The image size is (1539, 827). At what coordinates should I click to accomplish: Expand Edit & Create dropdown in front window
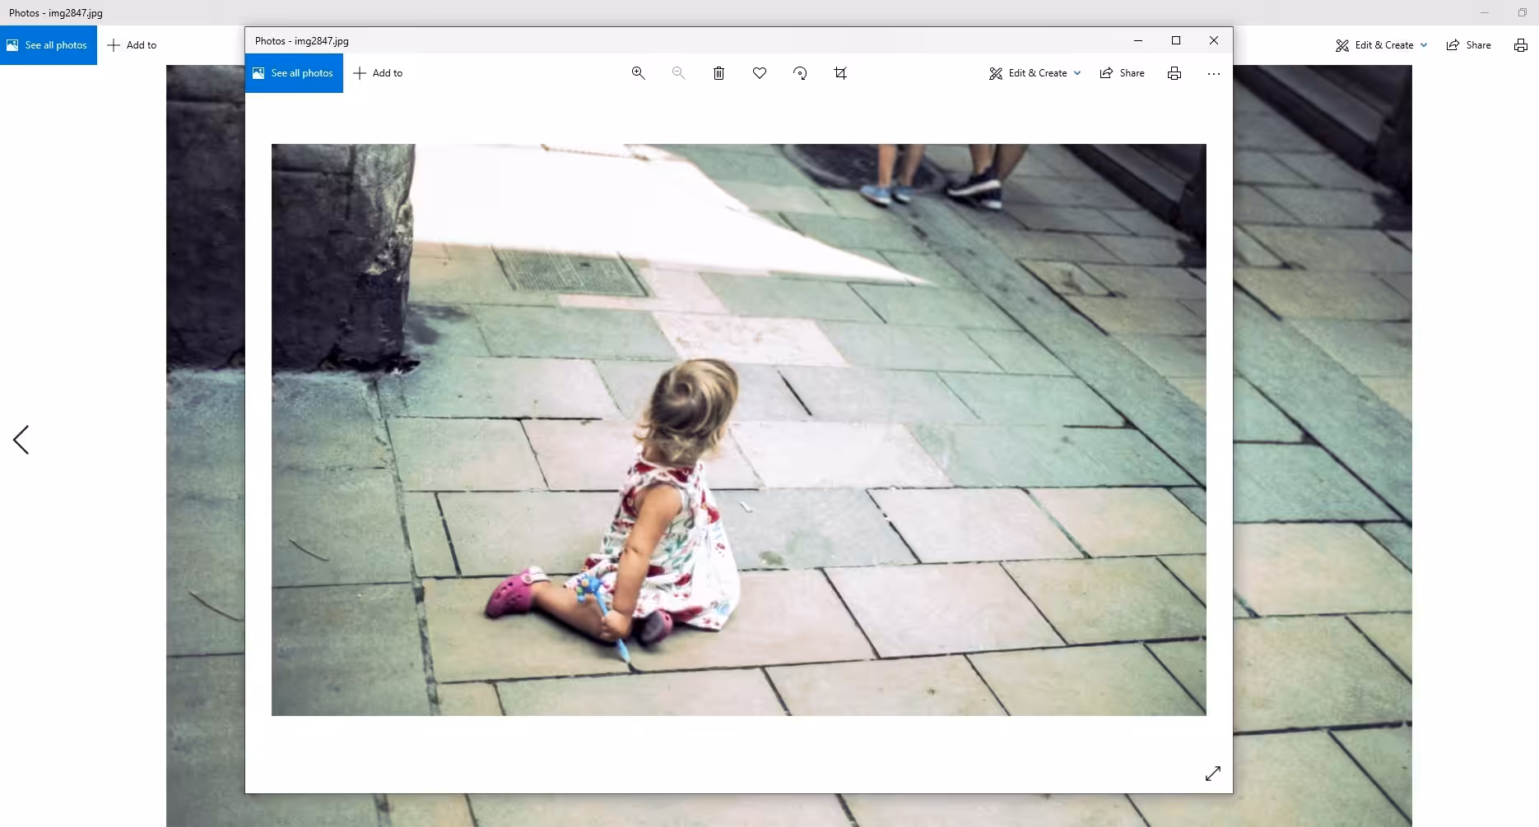(x=1035, y=73)
